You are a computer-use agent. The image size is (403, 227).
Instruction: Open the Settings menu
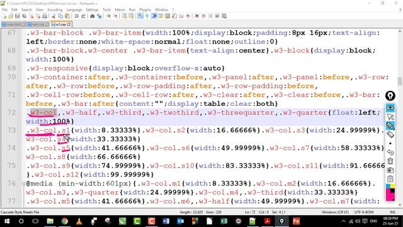[x=92, y=9]
